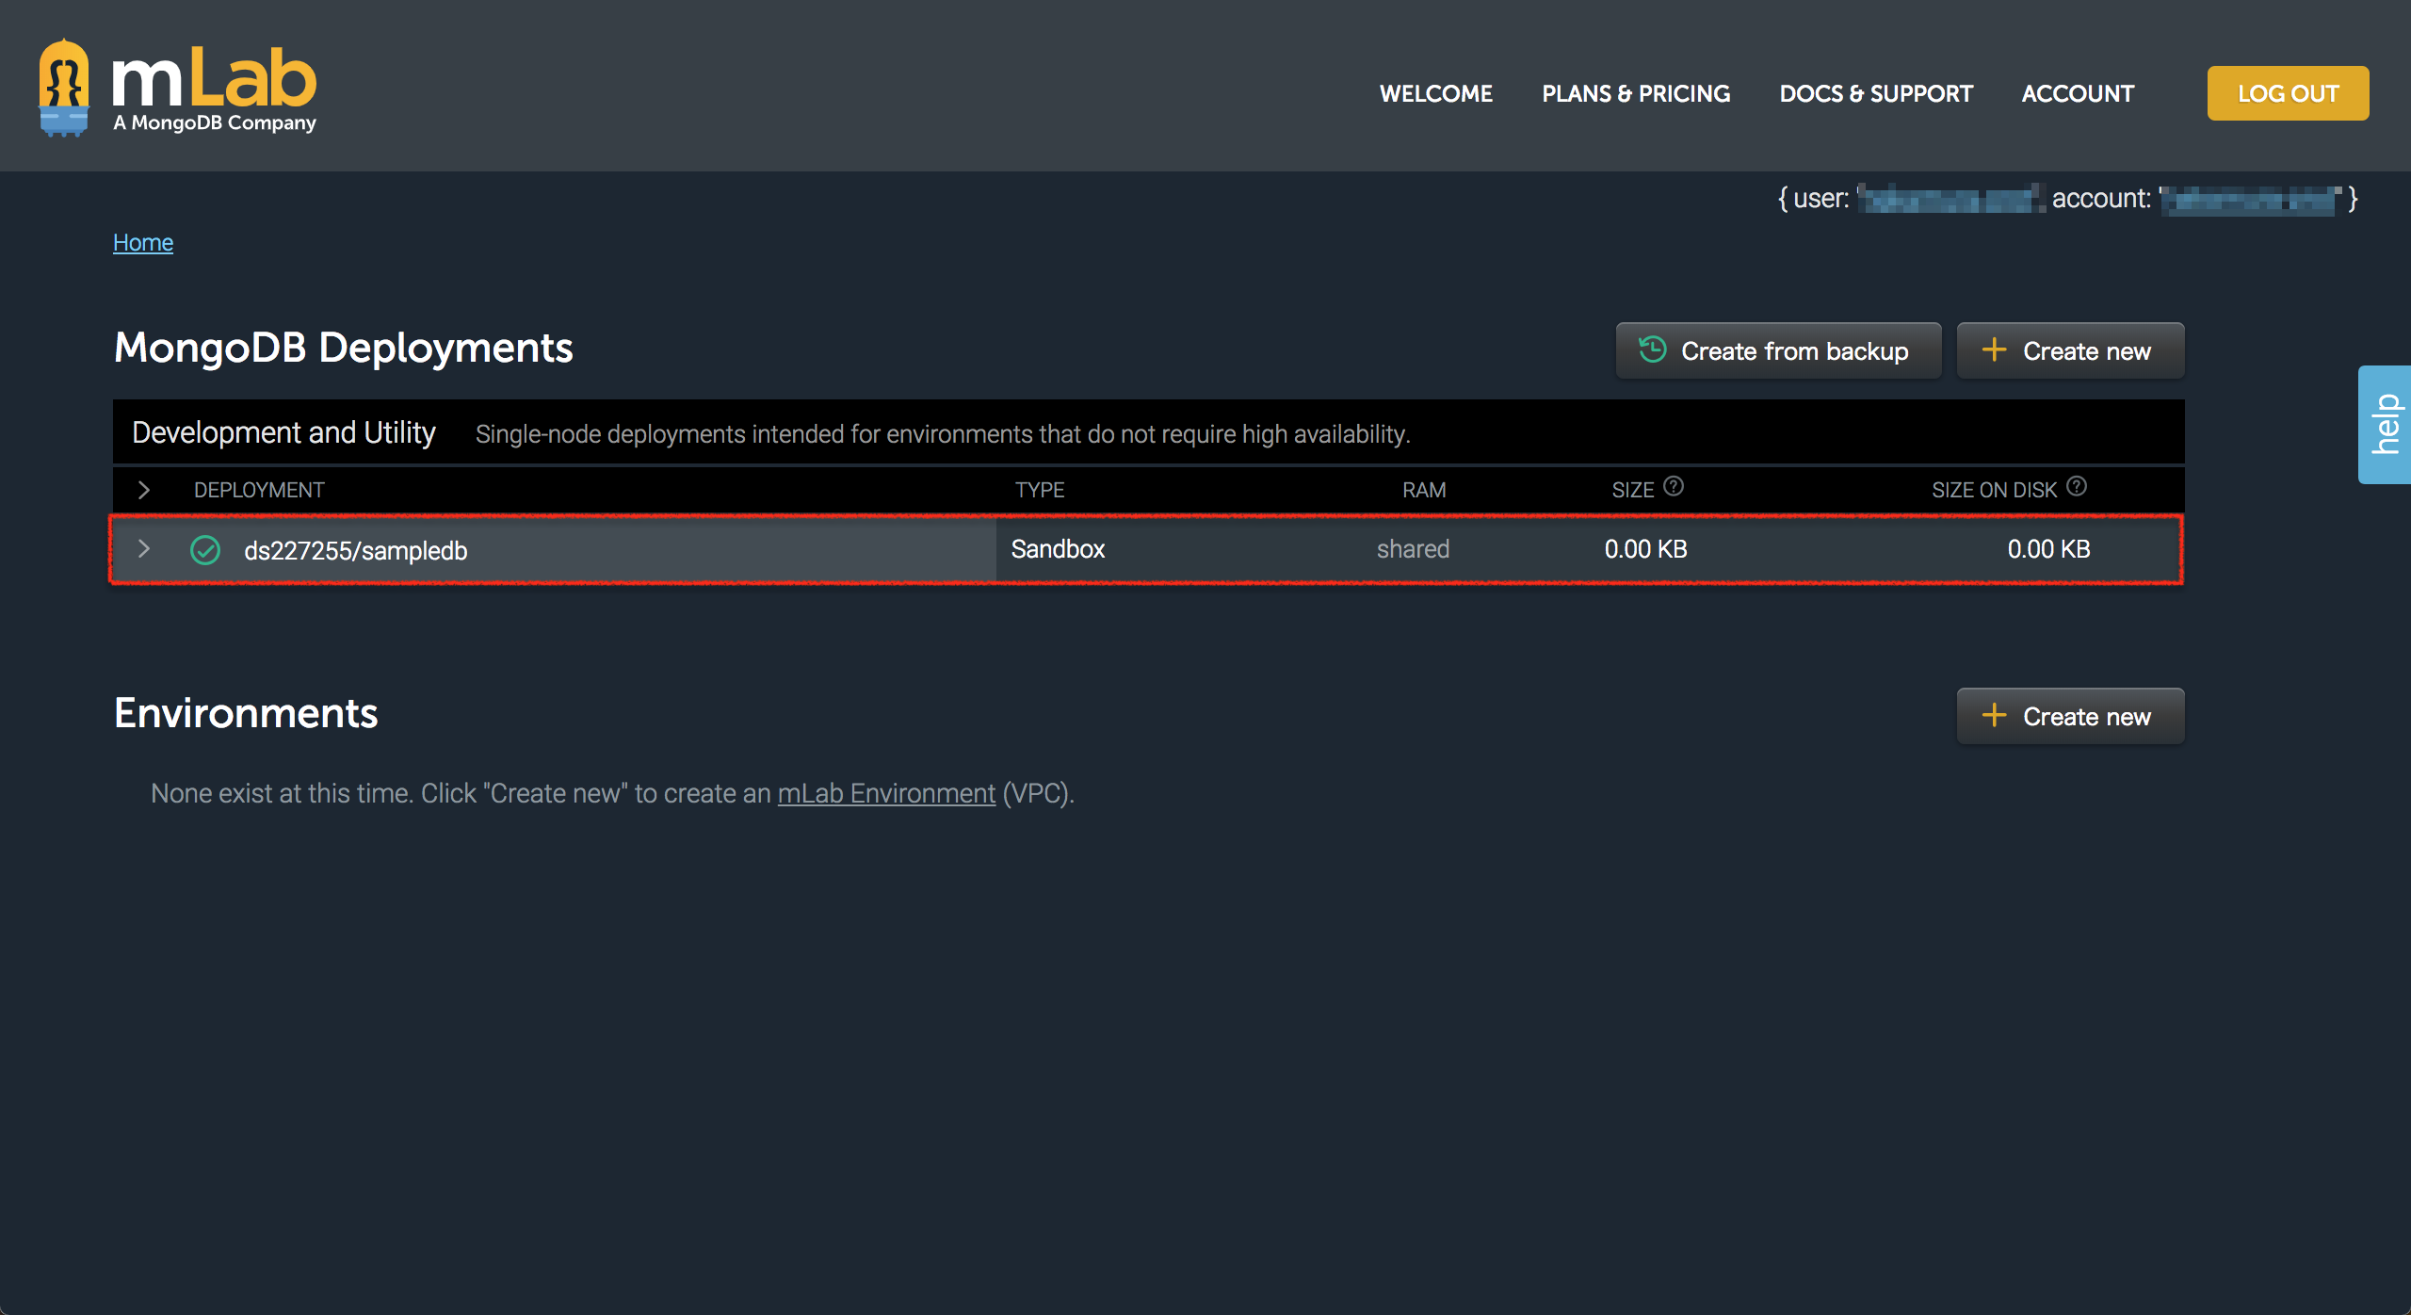Create new environment button
The width and height of the screenshot is (2411, 1315).
pos(2070,716)
